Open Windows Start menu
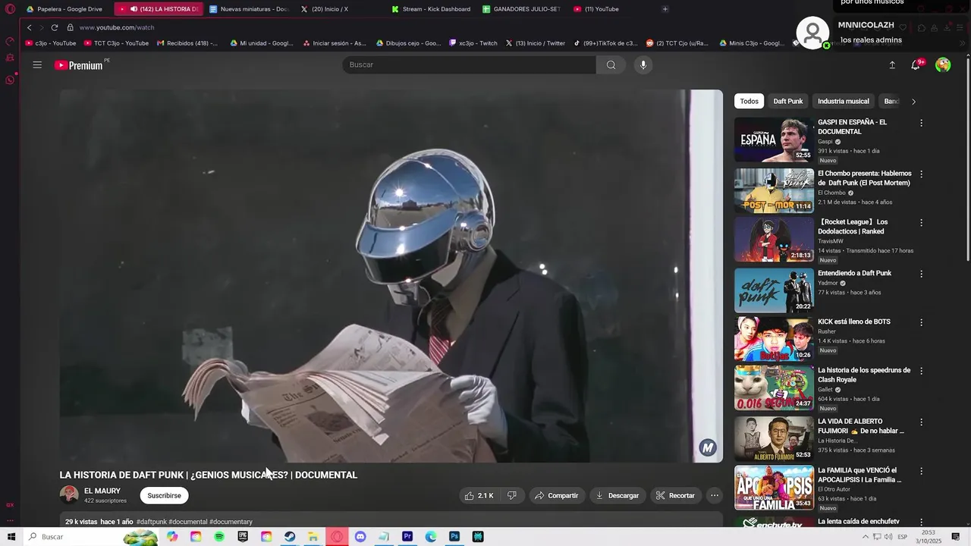This screenshot has height=546, width=971. click(11, 537)
